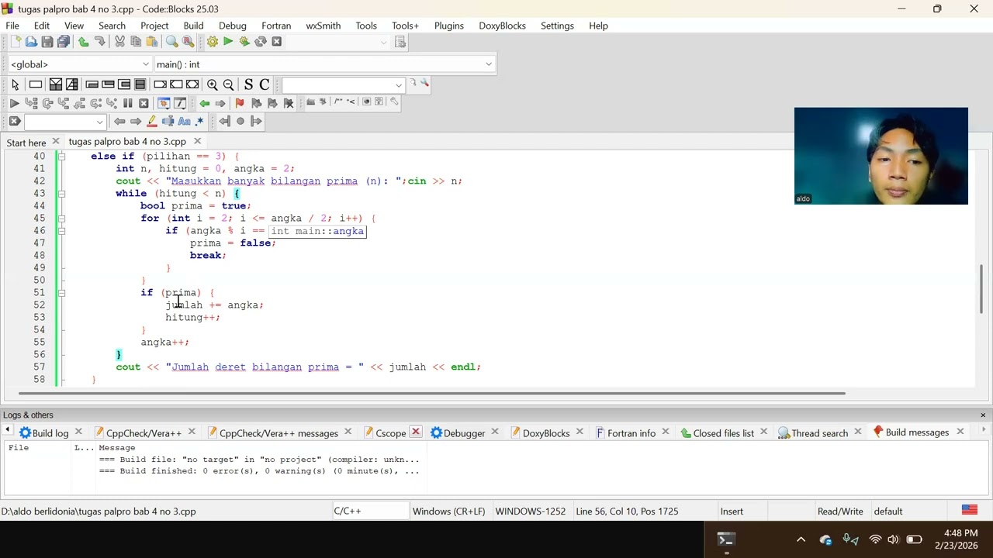Zoom out using the minus magnifier icon
Image resolution: width=993 pixels, height=558 pixels.
click(228, 84)
